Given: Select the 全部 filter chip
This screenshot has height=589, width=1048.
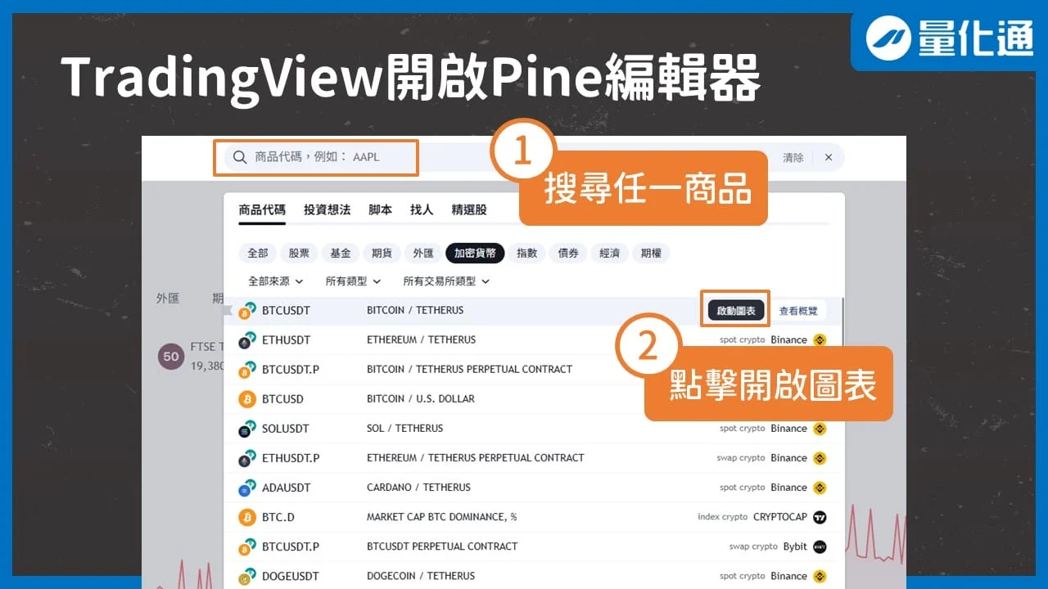Looking at the screenshot, I should (258, 254).
